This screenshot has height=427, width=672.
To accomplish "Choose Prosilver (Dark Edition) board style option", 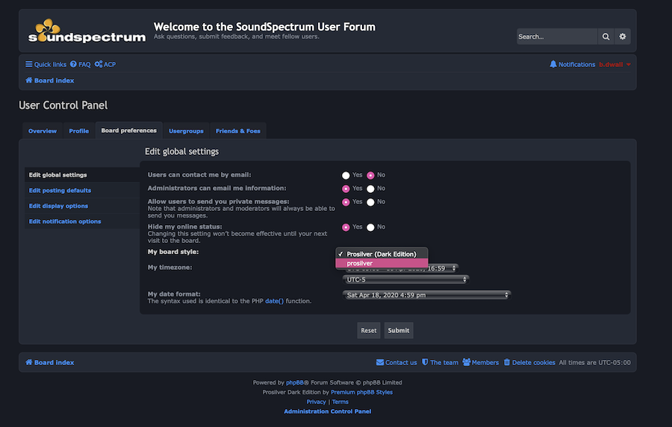I will pyautogui.click(x=382, y=253).
